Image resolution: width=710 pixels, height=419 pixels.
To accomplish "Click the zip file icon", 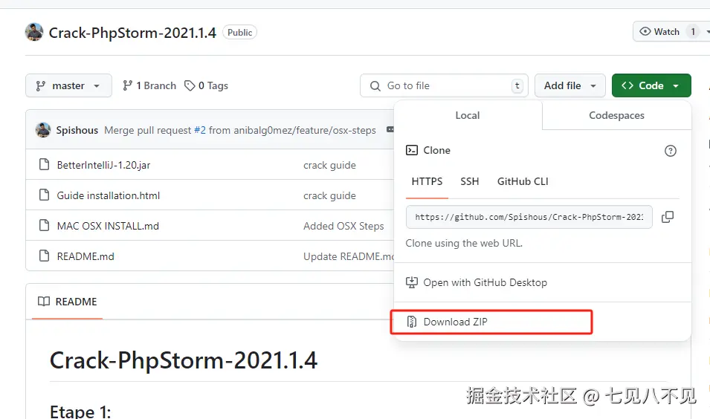I will click(x=412, y=322).
